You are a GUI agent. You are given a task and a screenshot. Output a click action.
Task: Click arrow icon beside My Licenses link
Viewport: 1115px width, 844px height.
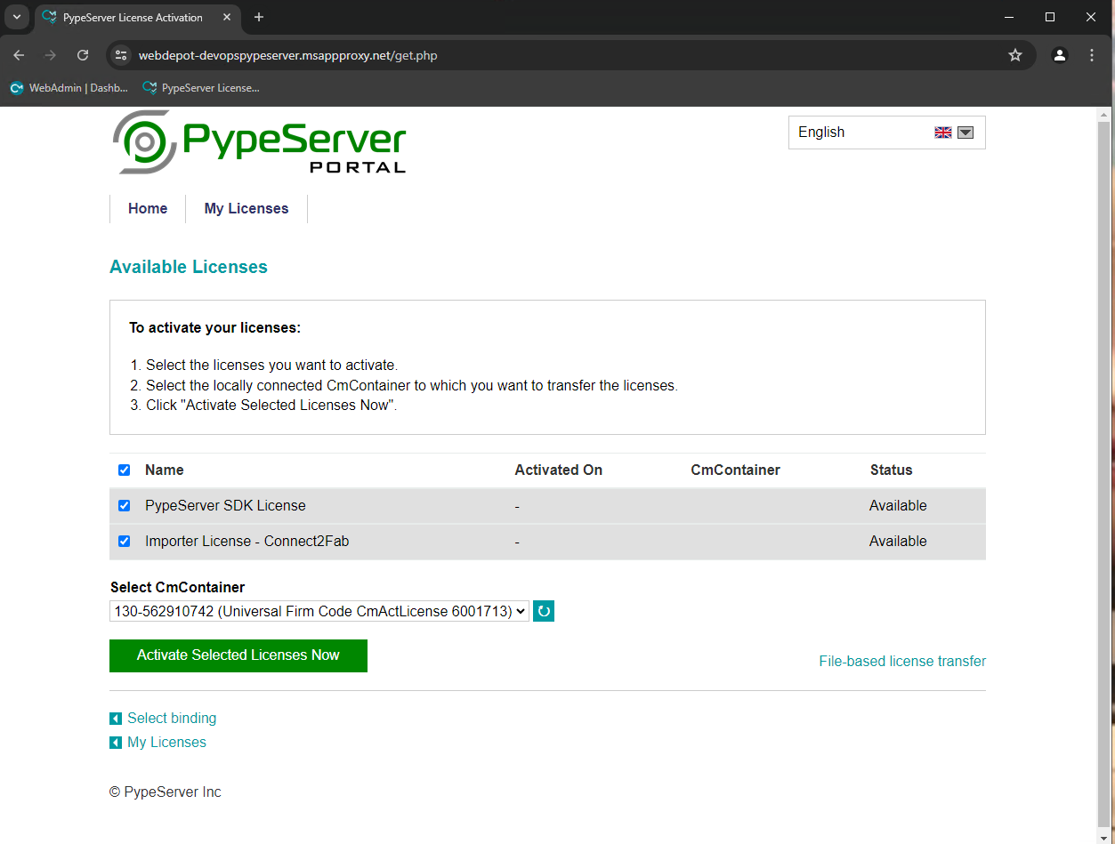(x=116, y=743)
